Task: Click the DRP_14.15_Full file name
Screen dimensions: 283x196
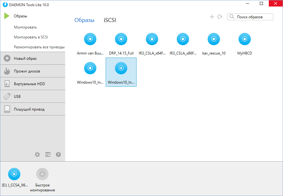Action: 121,53
